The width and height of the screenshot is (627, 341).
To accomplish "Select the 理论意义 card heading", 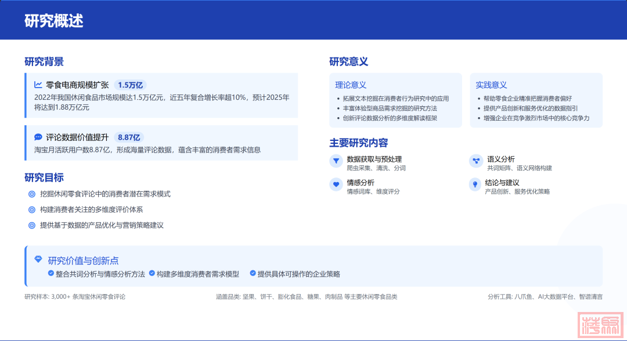I will (351, 85).
